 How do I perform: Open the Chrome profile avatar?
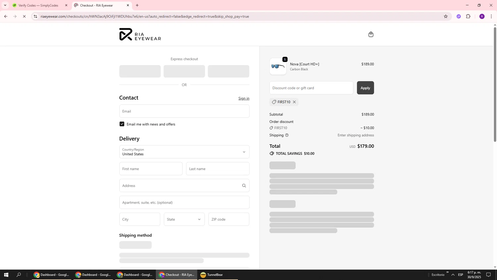[x=482, y=16]
